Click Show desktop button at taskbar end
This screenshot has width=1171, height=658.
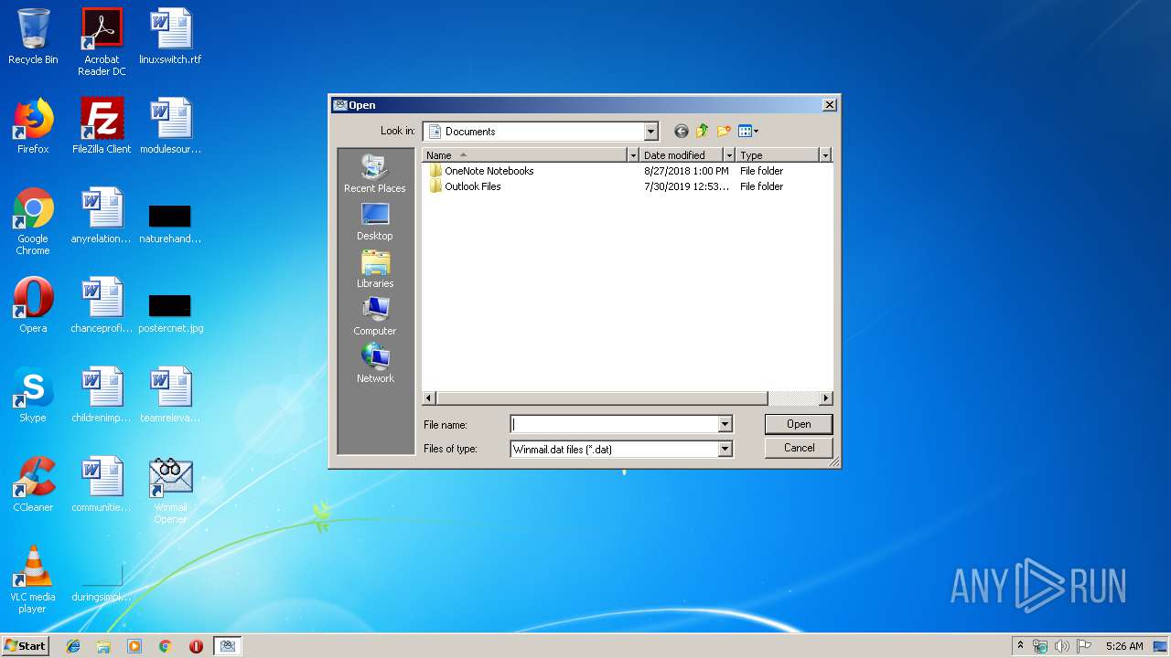click(x=1161, y=646)
